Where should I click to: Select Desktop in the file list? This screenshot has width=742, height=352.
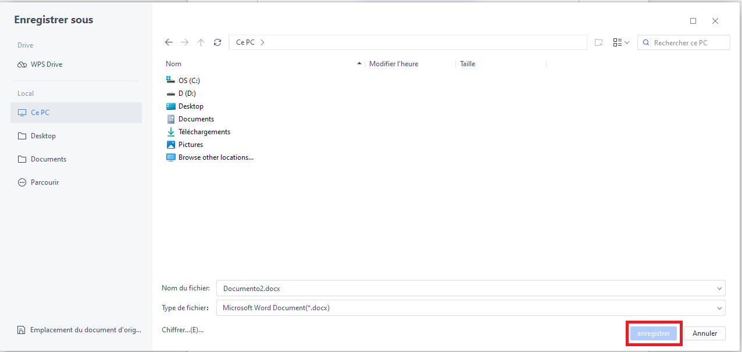point(185,106)
